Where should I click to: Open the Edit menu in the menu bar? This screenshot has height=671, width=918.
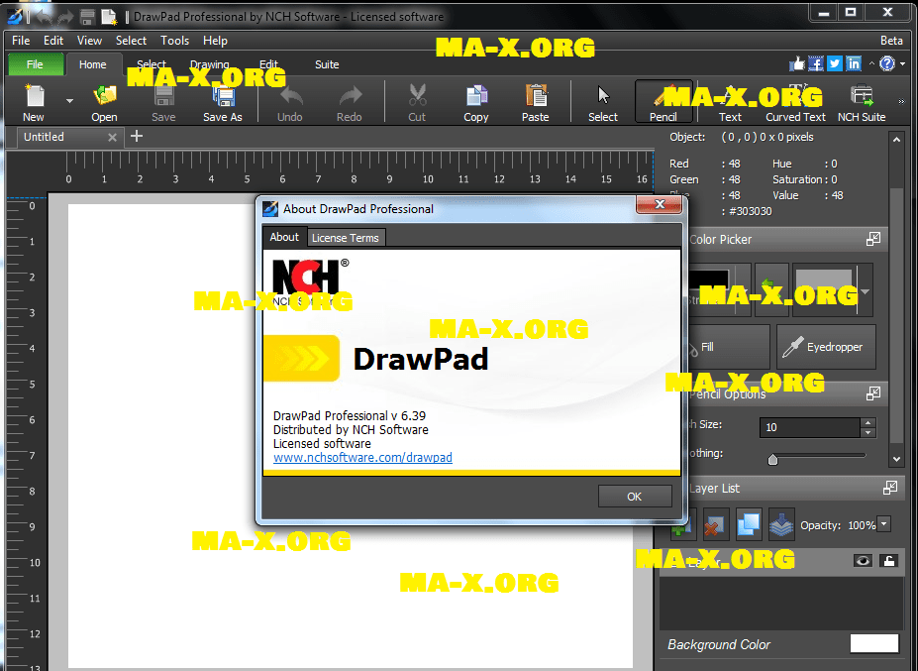(x=53, y=41)
